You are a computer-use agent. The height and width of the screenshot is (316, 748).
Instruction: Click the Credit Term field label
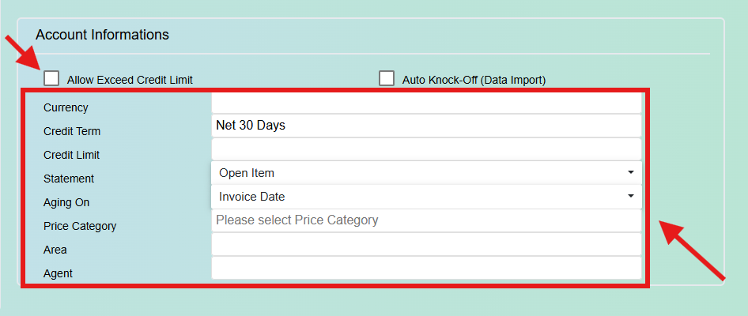pos(71,131)
